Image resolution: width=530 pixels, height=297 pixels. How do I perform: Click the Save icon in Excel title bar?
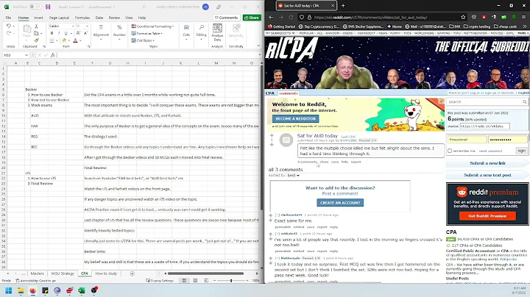[x=48, y=7]
